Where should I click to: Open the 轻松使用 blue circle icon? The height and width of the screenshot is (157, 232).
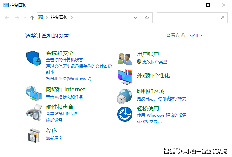(x=125, y=114)
